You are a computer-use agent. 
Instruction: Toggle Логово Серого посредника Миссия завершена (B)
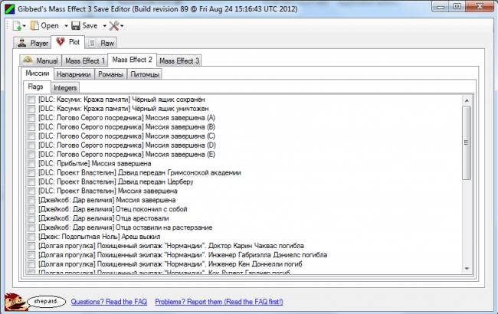pos(31,127)
